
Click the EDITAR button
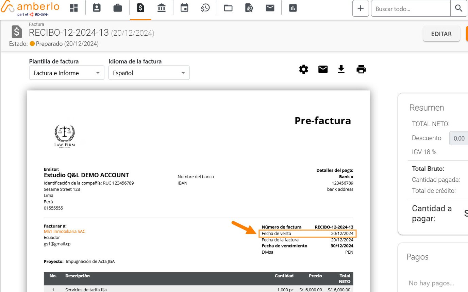[441, 34]
